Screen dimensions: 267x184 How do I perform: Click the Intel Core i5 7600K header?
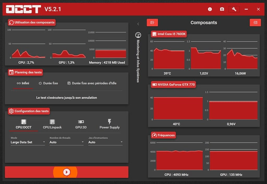pyautogui.click(x=168, y=34)
